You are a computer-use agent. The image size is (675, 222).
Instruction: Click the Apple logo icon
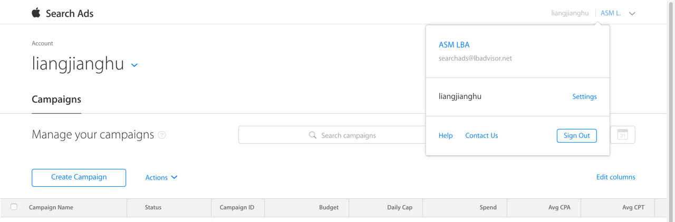pos(36,13)
